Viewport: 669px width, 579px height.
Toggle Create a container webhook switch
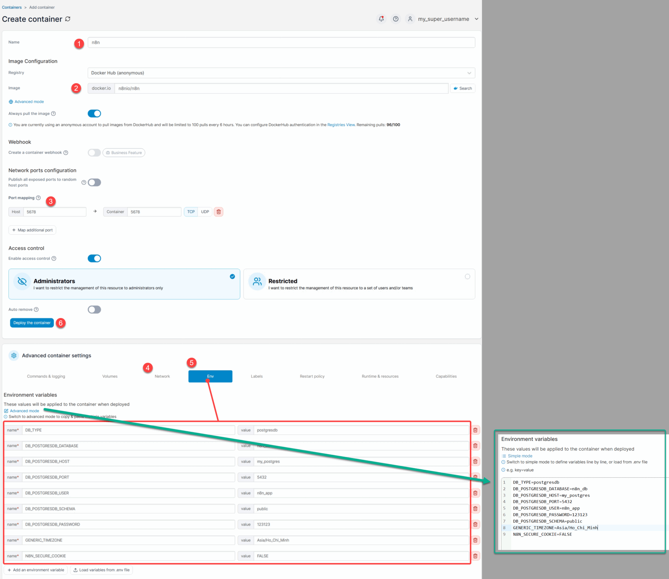[94, 153]
